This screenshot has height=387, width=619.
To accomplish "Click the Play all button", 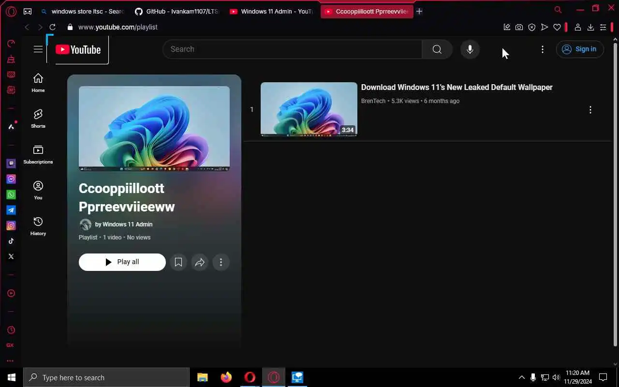I will (x=122, y=262).
